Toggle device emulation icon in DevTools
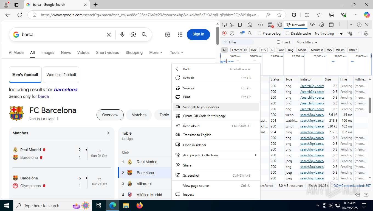The height and width of the screenshot is (211, 373). [x=232, y=25]
